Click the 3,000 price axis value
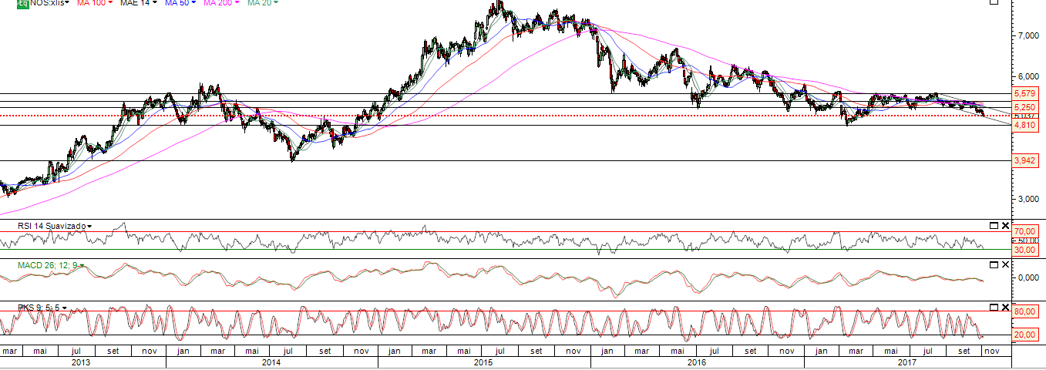Screen dimensions: 1046x370 coord(1027,198)
